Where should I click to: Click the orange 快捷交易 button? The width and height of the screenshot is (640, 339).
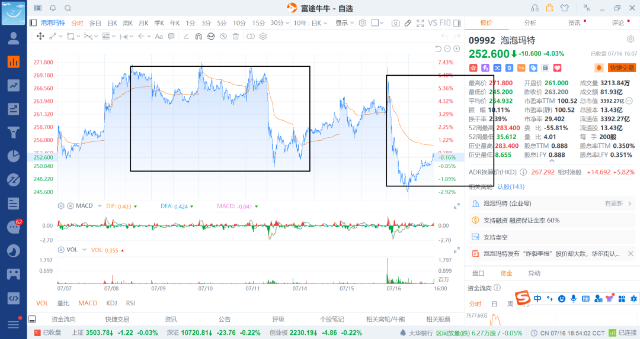click(622, 67)
